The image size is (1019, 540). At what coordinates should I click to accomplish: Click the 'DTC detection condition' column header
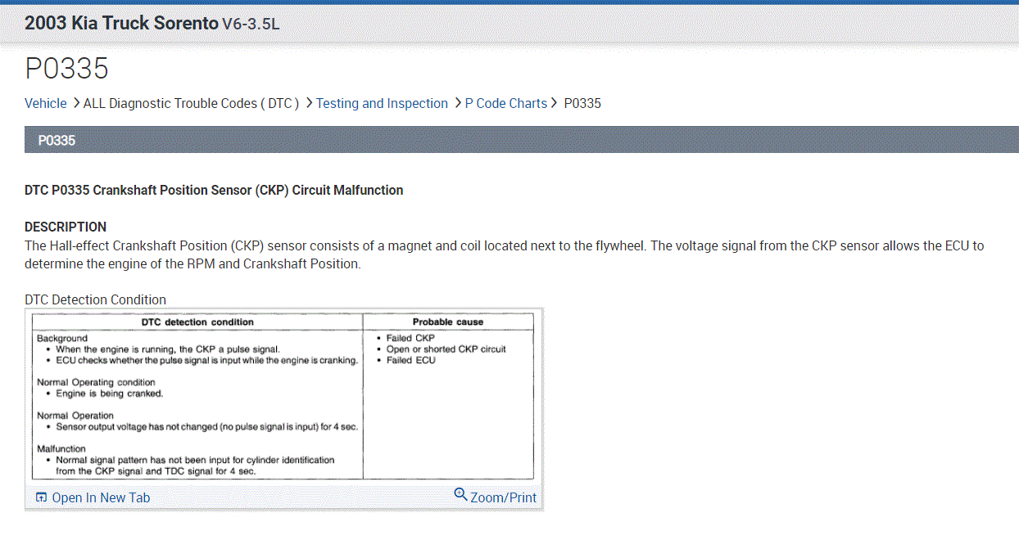pos(197,322)
